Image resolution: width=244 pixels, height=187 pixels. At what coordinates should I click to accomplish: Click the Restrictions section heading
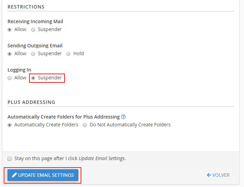pos(26,7)
